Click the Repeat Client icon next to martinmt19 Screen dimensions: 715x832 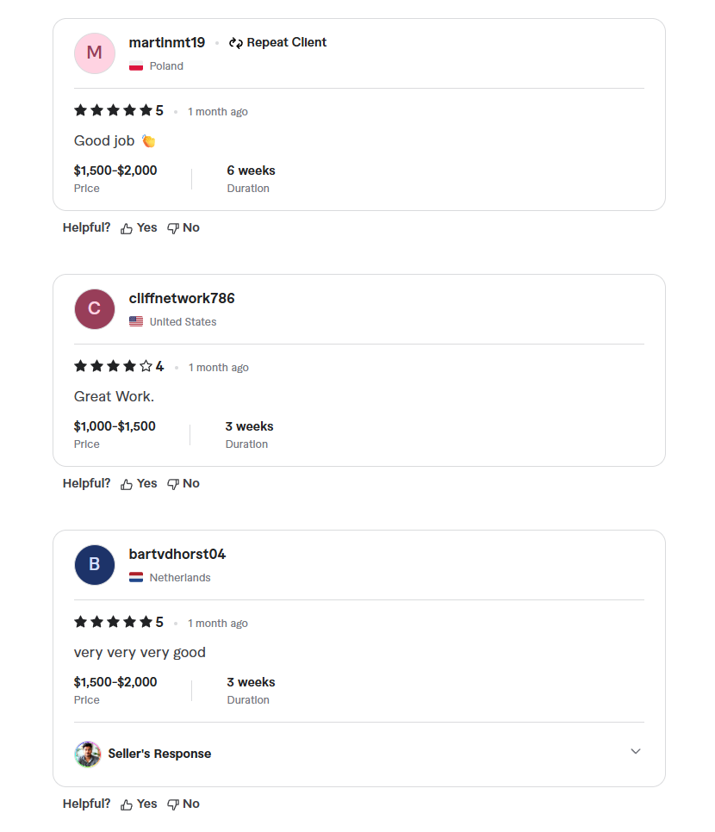234,41
